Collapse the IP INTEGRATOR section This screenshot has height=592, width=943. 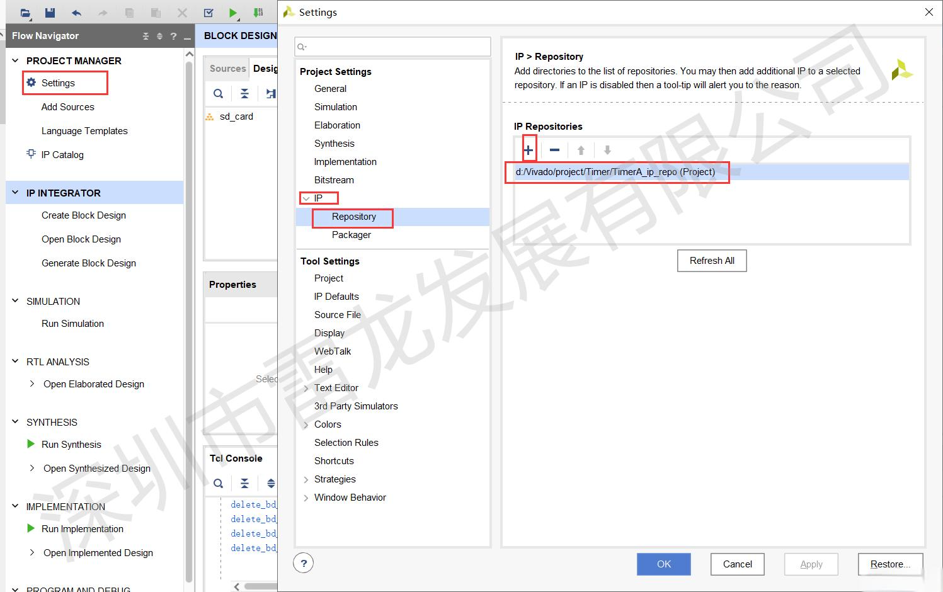(16, 193)
